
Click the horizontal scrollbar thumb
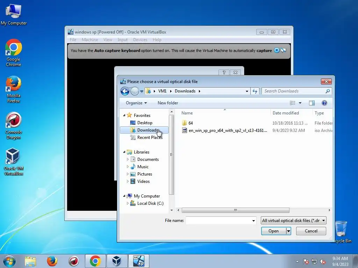(235, 210)
